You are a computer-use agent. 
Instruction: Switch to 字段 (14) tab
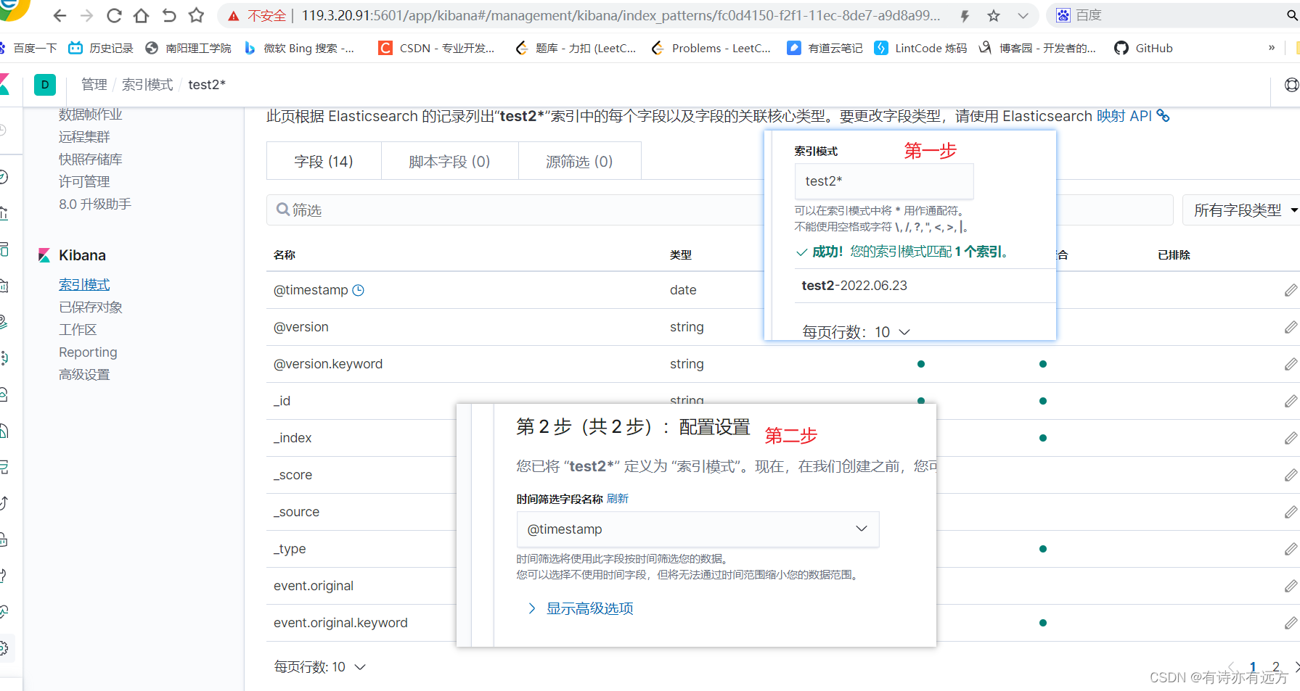coord(324,161)
